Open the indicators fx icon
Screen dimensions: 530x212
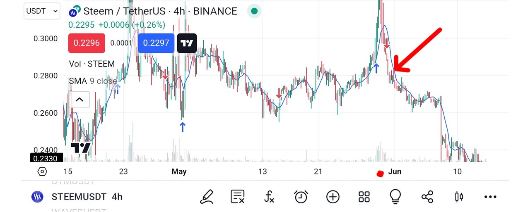tap(269, 197)
